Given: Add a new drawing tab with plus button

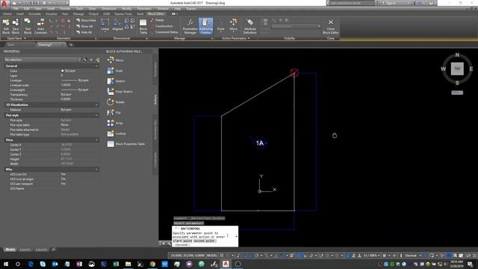Looking at the screenshot, I should (71, 45).
